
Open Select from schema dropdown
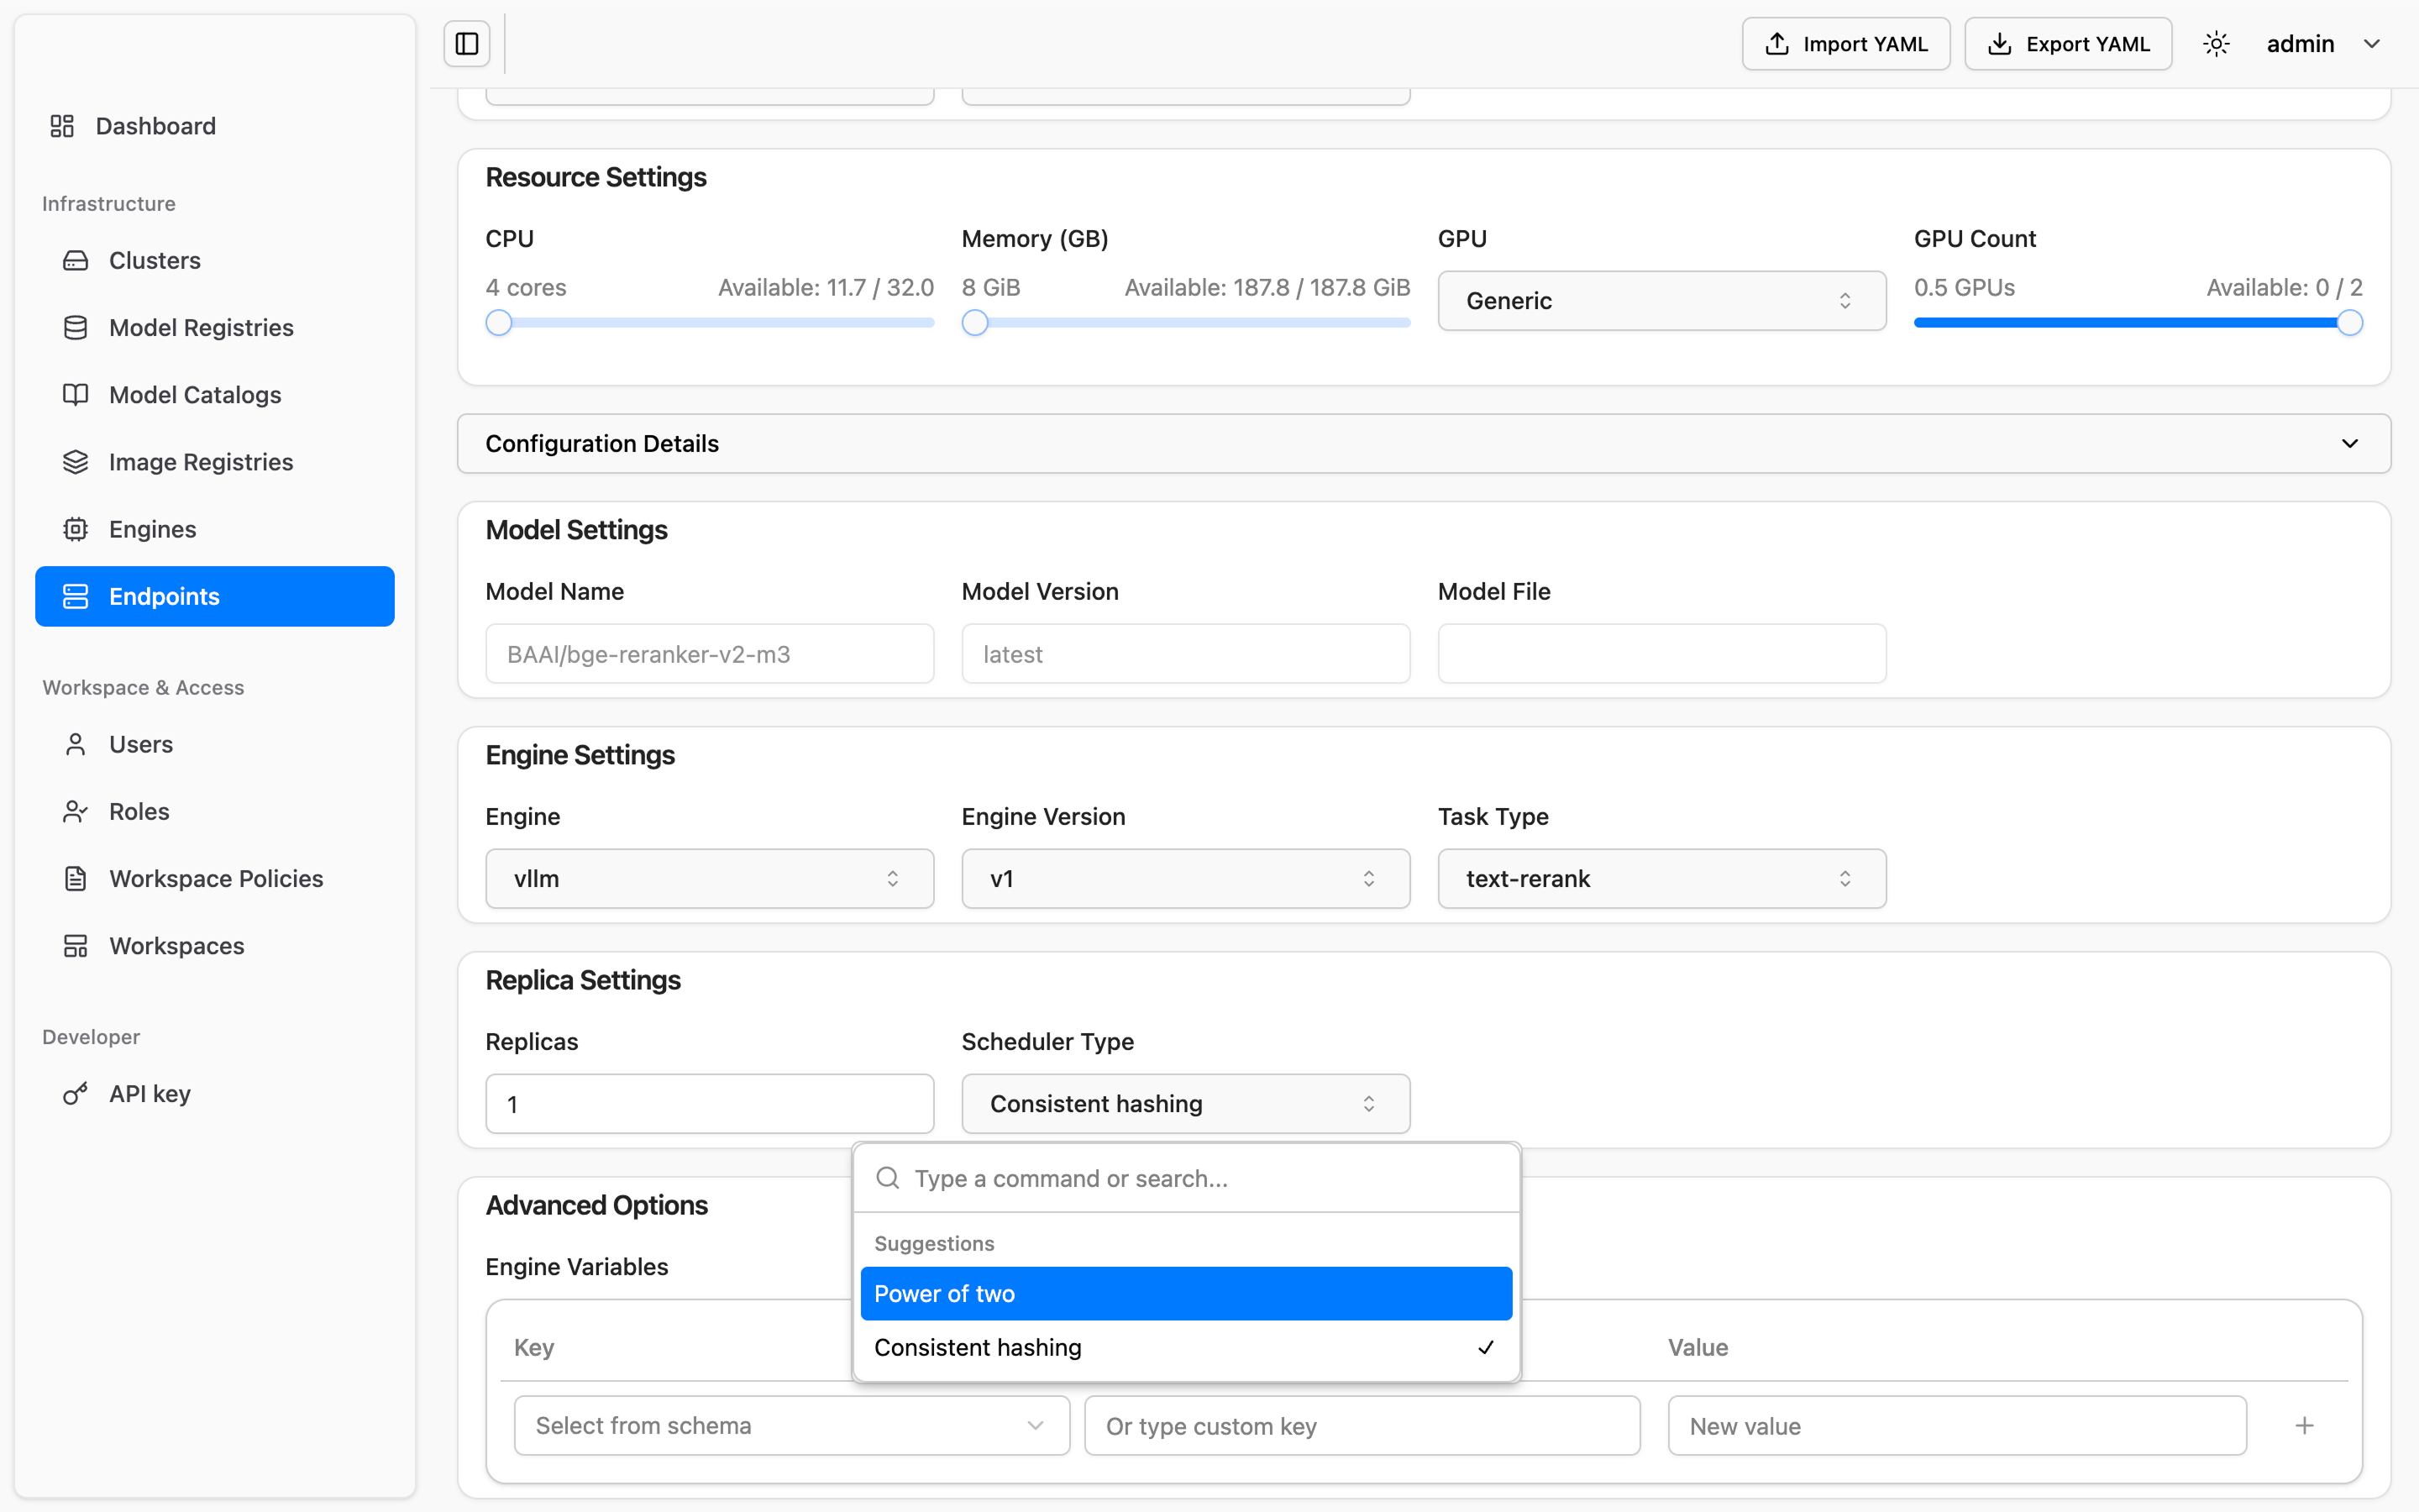792,1426
